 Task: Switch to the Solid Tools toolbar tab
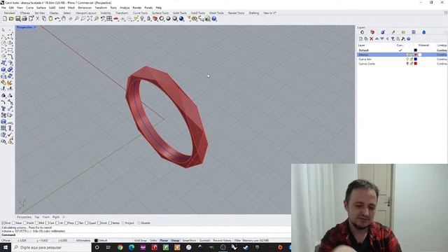coord(180,13)
